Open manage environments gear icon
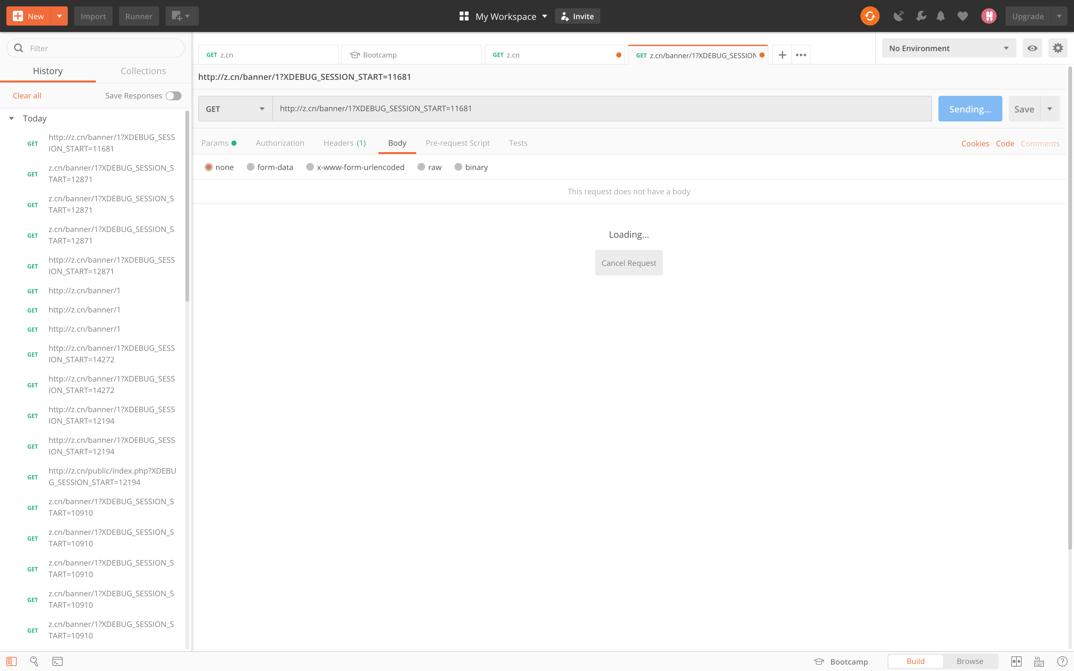 click(x=1058, y=48)
